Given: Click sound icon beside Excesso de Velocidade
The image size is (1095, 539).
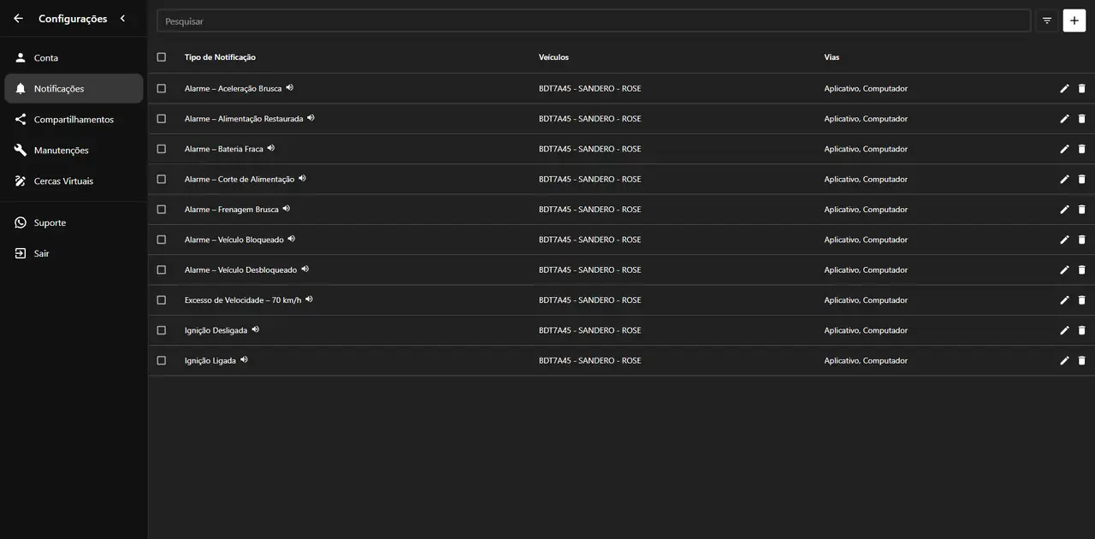Looking at the screenshot, I should [310, 299].
